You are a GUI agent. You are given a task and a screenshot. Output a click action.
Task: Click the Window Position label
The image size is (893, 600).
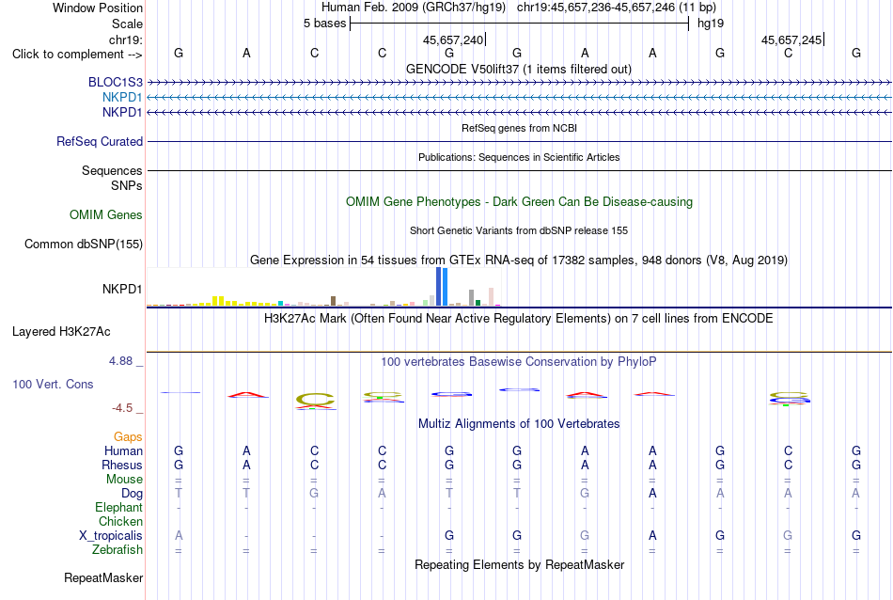(x=98, y=8)
